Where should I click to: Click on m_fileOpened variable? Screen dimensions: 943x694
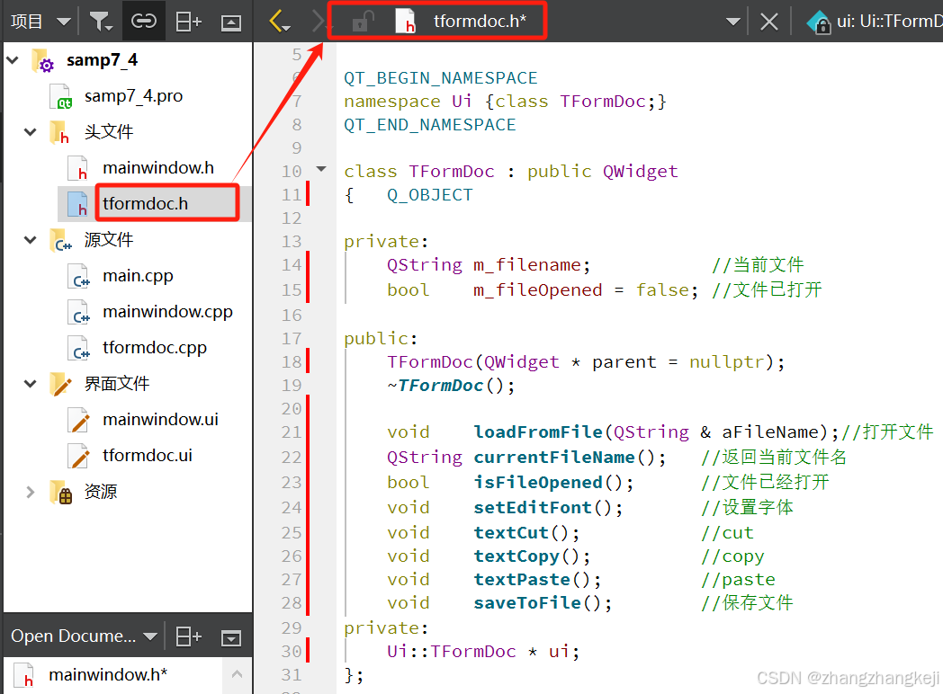[538, 290]
